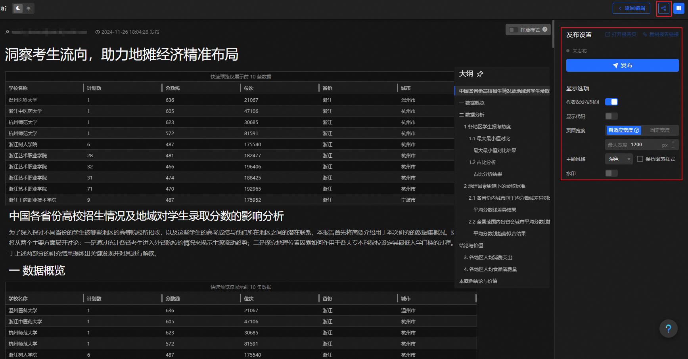Select outline item 2.1 各省份内城市间平均分数线差异对比
The height and width of the screenshot is (359, 688).
(x=509, y=198)
